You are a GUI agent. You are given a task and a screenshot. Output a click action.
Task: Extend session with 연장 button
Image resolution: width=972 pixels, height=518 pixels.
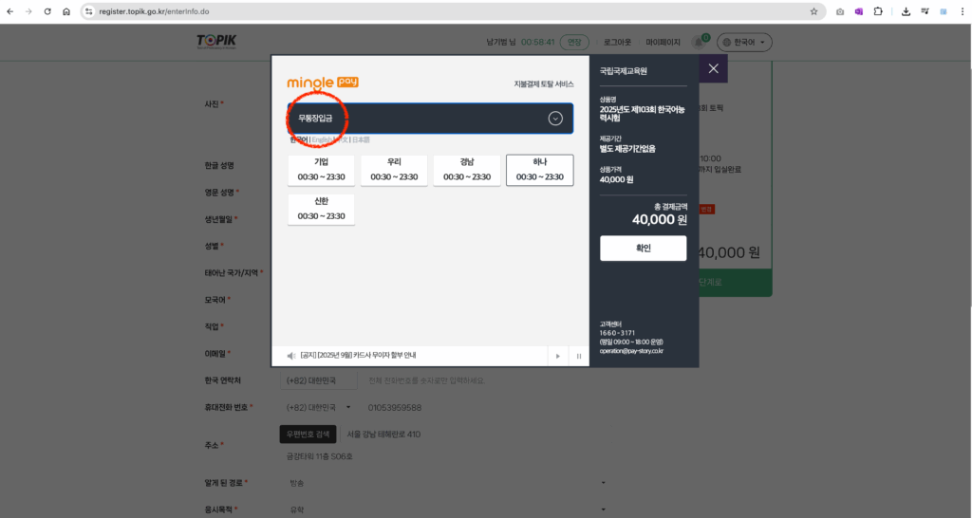(x=574, y=42)
